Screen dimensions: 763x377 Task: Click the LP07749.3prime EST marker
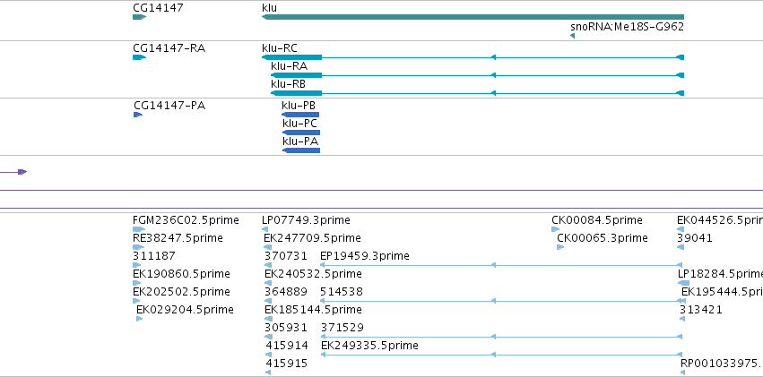(x=264, y=229)
